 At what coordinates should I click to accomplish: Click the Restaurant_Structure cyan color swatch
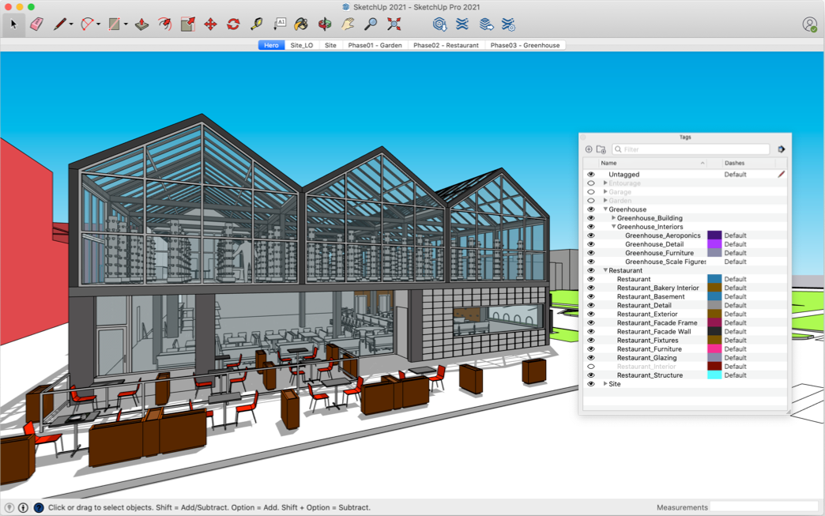point(714,375)
